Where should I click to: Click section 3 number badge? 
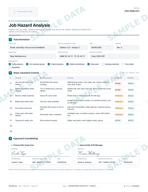tap(10, 139)
